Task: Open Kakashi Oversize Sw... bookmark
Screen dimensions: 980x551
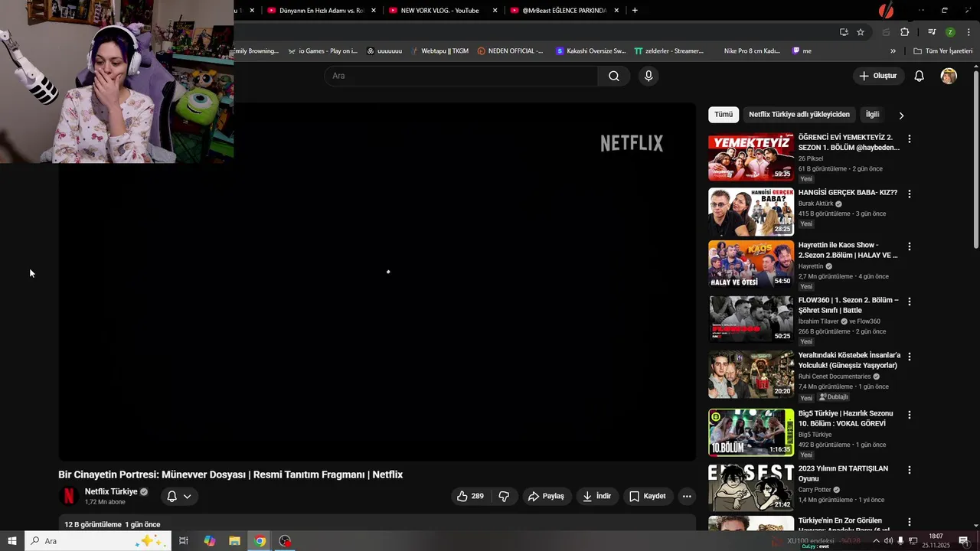Action: tap(591, 51)
